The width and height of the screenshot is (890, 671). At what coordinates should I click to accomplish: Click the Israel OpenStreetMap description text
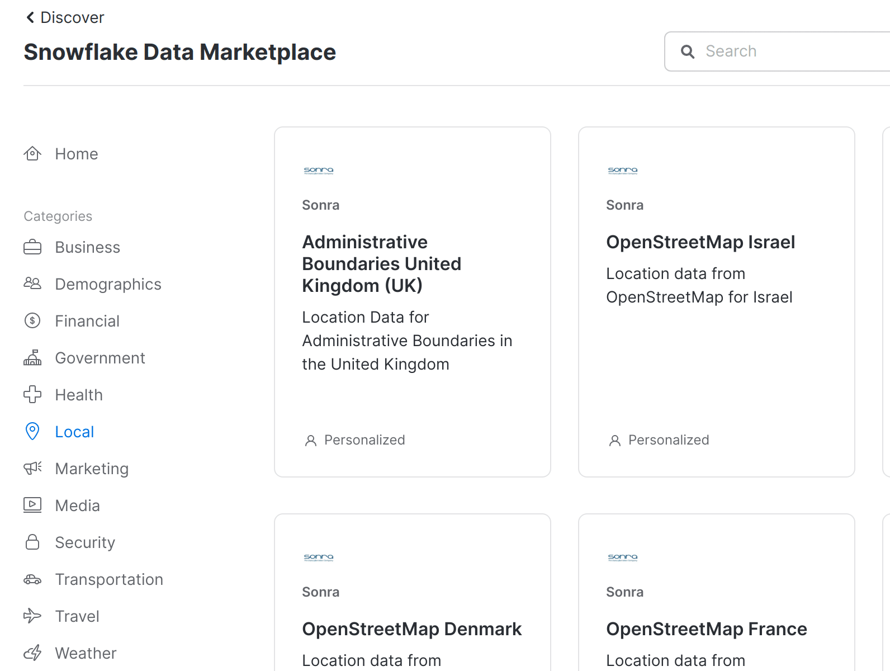pyautogui.click(x=699, y=285)
